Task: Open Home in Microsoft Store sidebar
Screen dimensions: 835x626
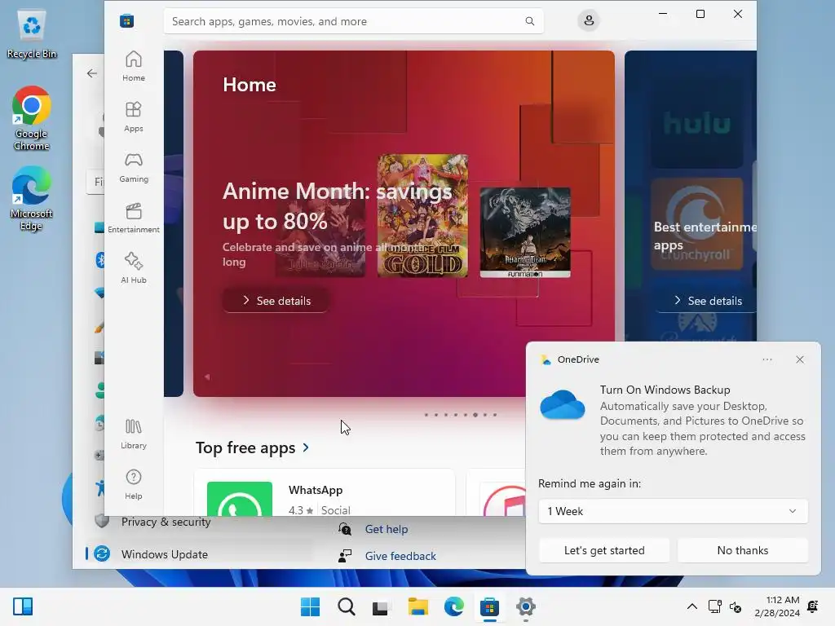Action: coord(133,66)
